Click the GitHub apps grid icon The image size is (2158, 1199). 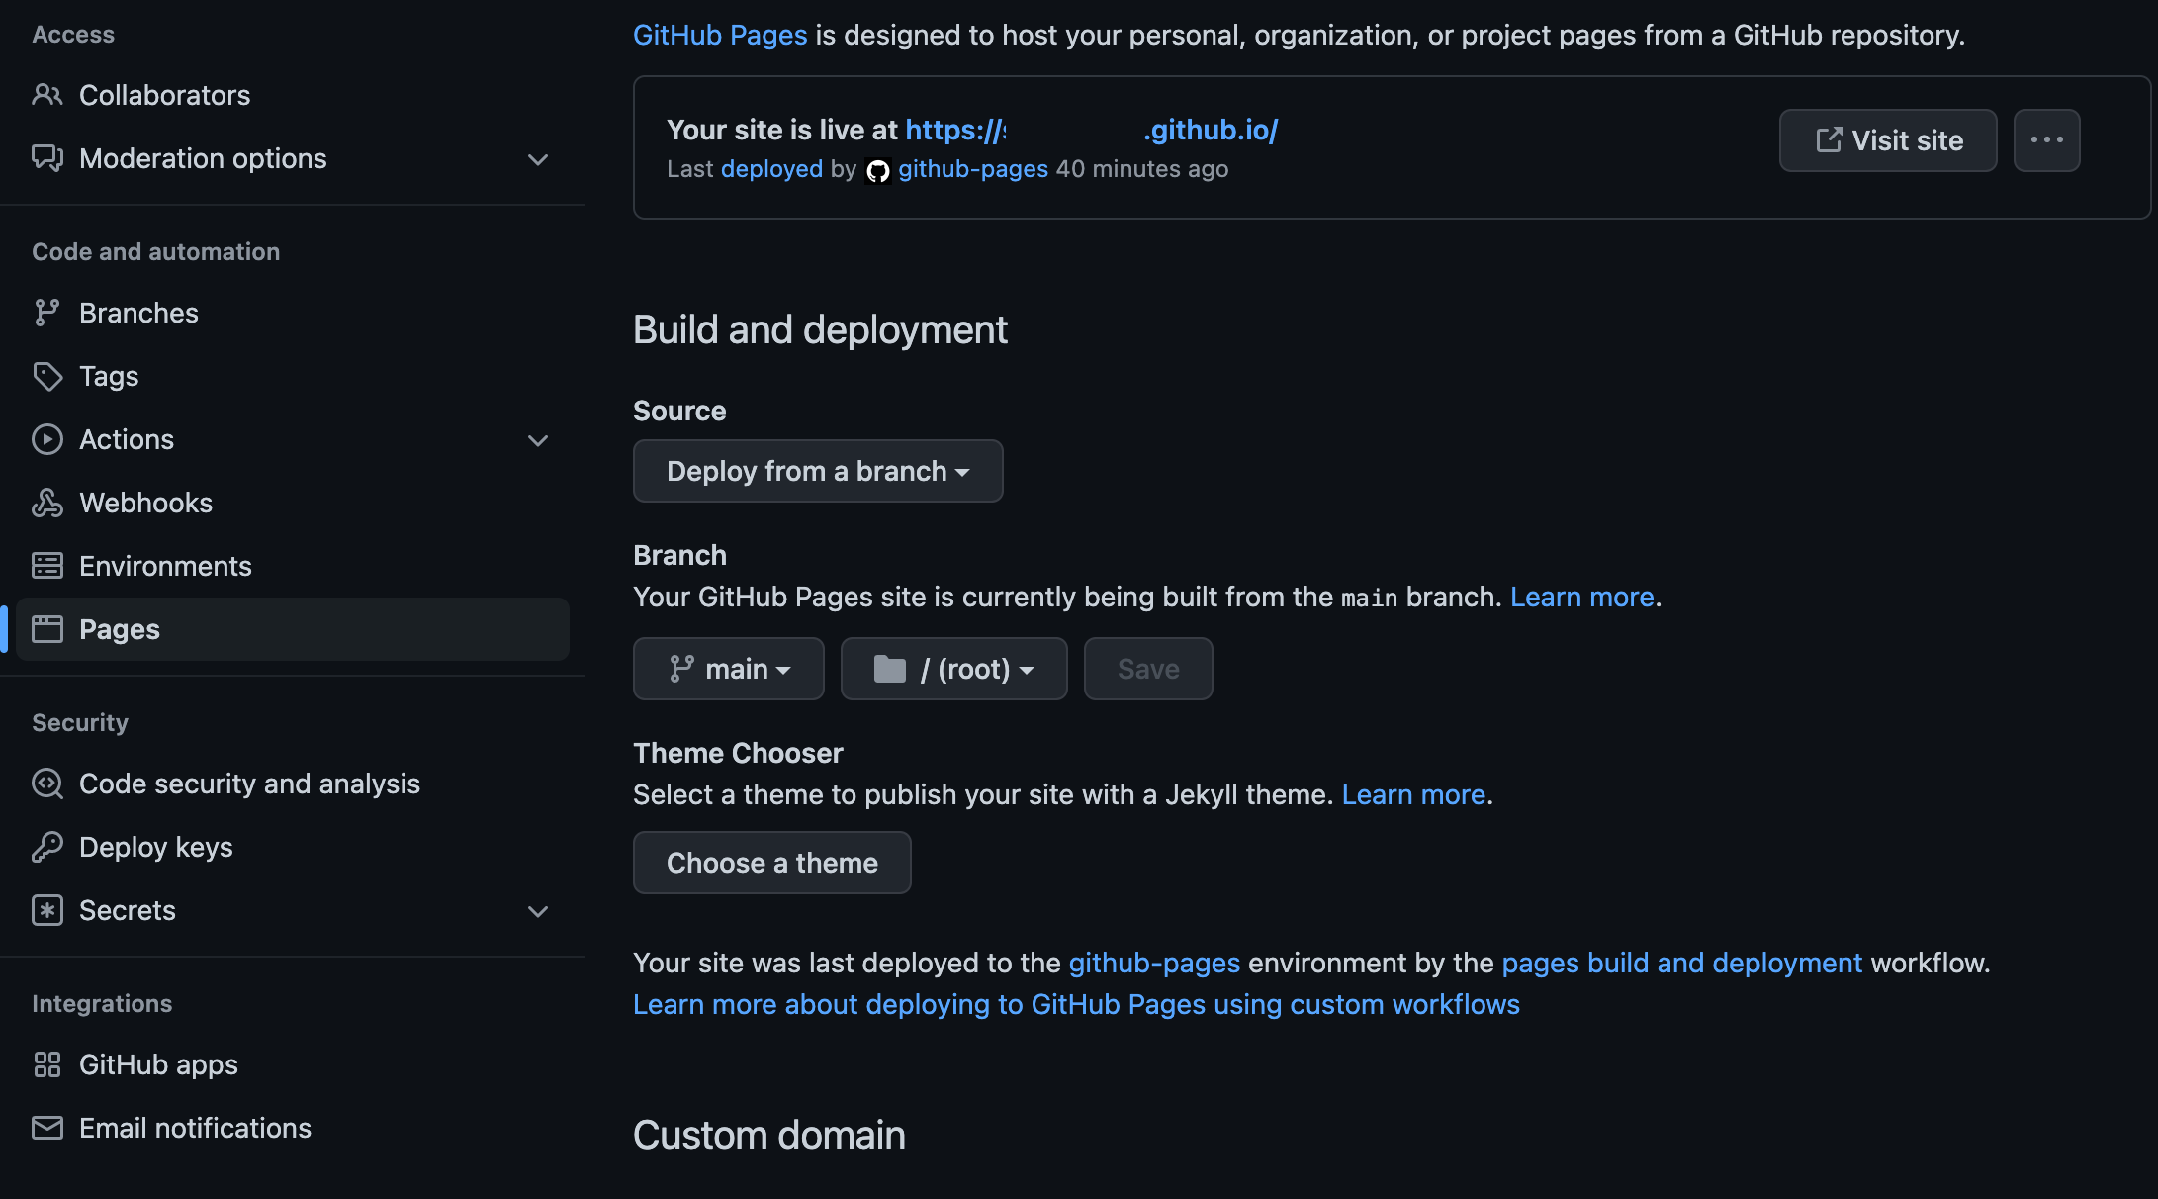[46, 1064]
